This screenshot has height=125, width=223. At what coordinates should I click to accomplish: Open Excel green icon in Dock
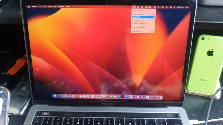(x=144, y=97)
